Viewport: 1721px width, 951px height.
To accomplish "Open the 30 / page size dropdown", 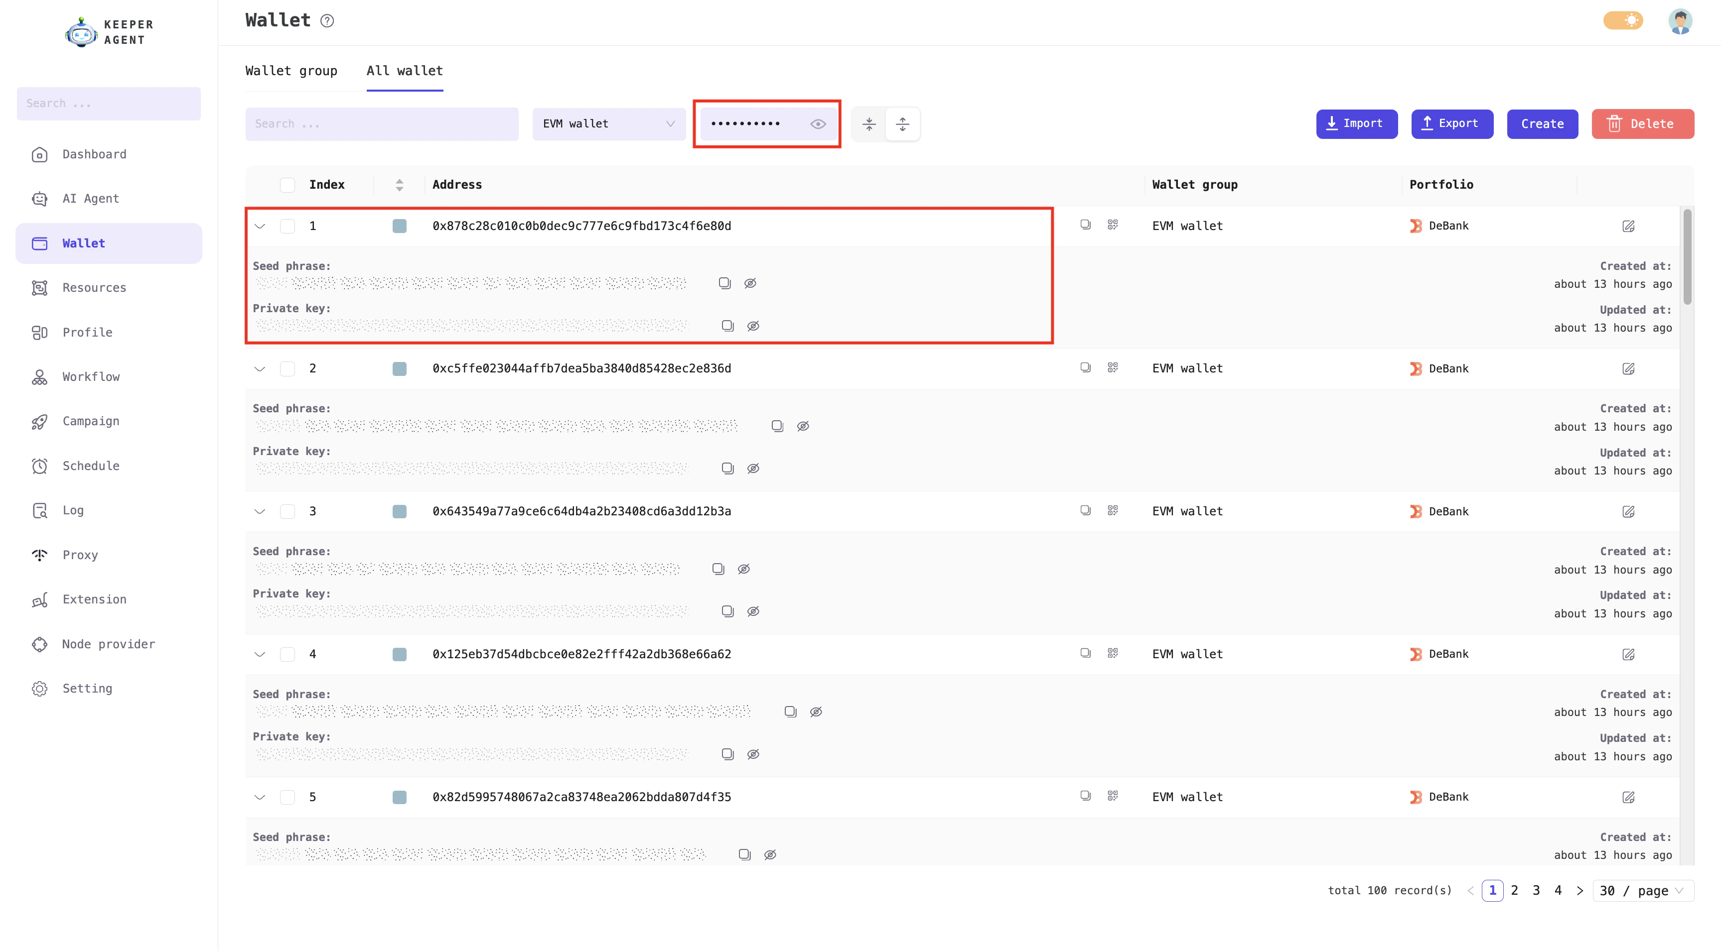I will 1642,890.
